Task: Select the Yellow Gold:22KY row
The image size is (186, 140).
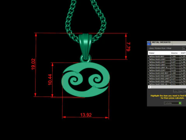Action: (167, 70)
